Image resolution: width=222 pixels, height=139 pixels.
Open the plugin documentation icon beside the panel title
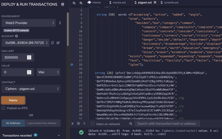[x=63, y=4]
